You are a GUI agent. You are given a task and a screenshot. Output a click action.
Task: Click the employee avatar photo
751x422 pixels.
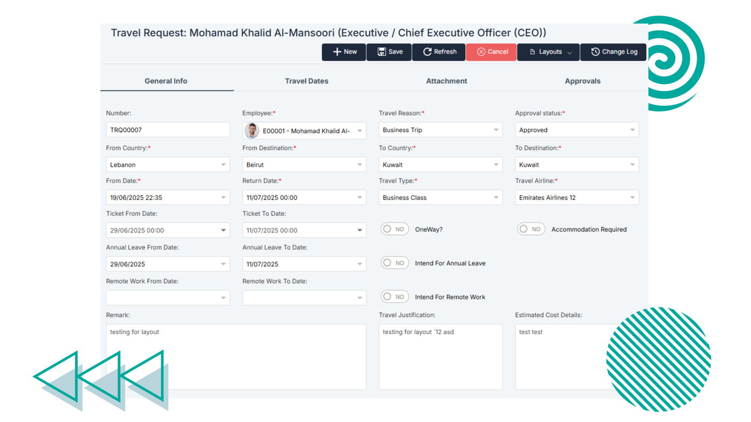[252, 131]
